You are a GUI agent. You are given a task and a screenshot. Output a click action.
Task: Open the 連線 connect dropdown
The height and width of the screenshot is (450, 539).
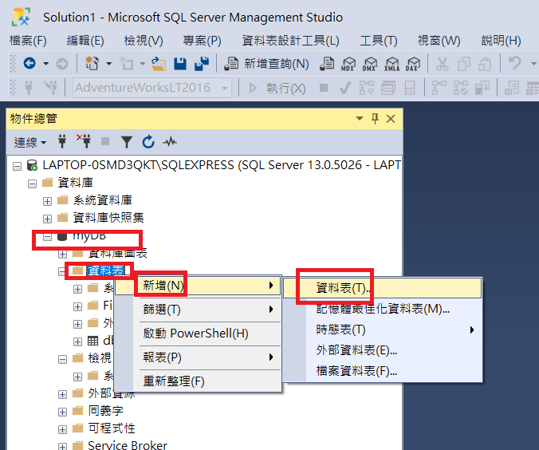pos(30,142)
